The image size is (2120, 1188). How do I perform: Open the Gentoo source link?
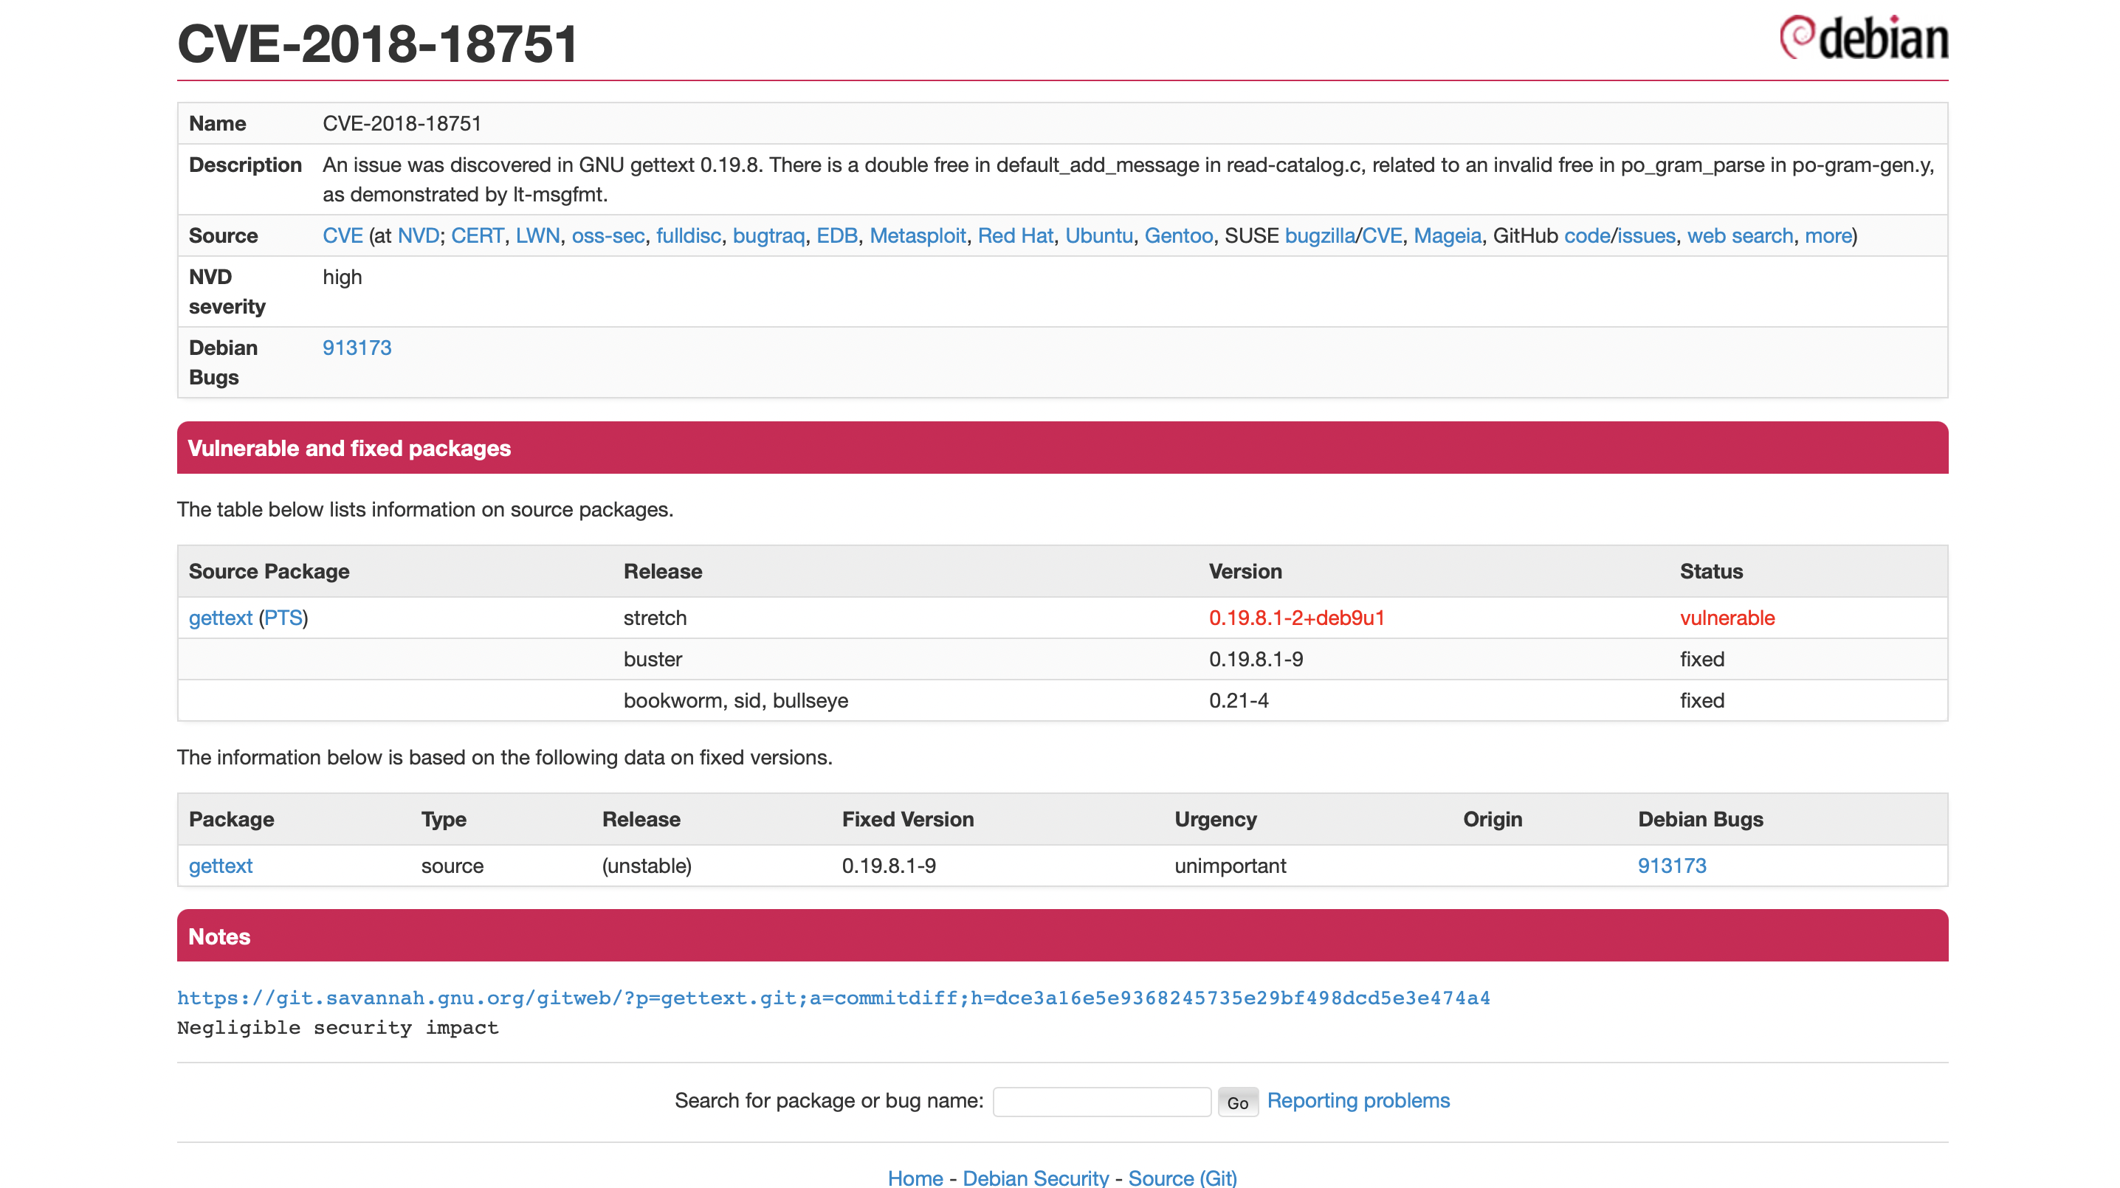pyautogui.click(x=1179, y=236)
